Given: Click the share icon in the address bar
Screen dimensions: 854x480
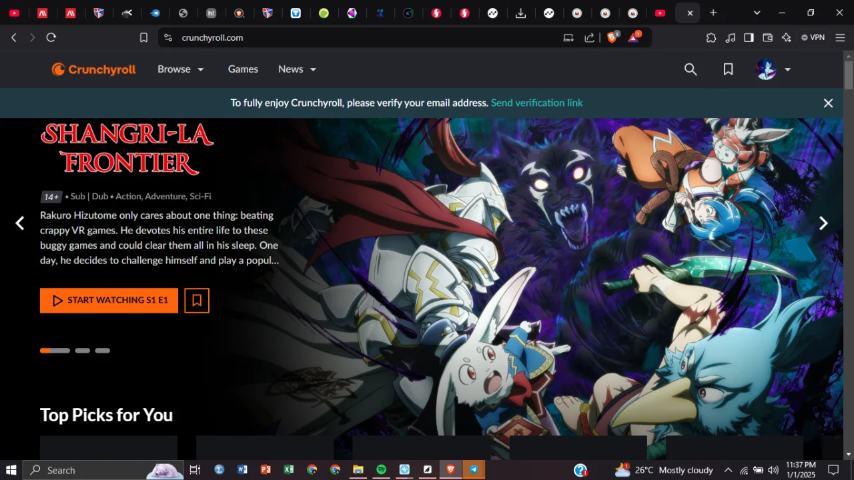Looking at the screenshot, I should (x=590, y=38).
